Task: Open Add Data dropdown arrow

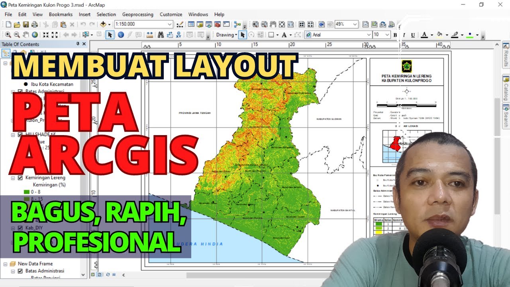Action: (109, 24)
